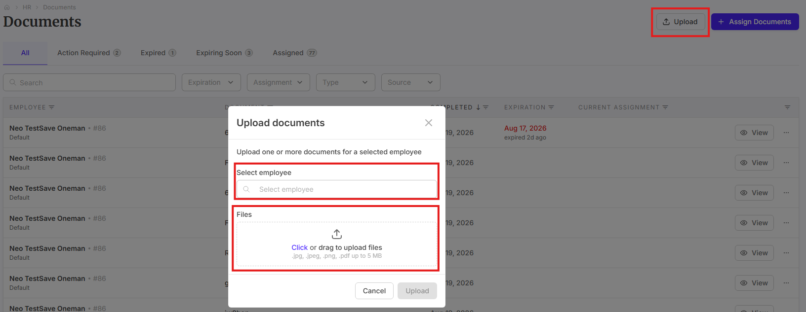Click the Upload button in the dialog footer
Image resolution: width=806 pixels, height=312 pixels.
(417, 291)
